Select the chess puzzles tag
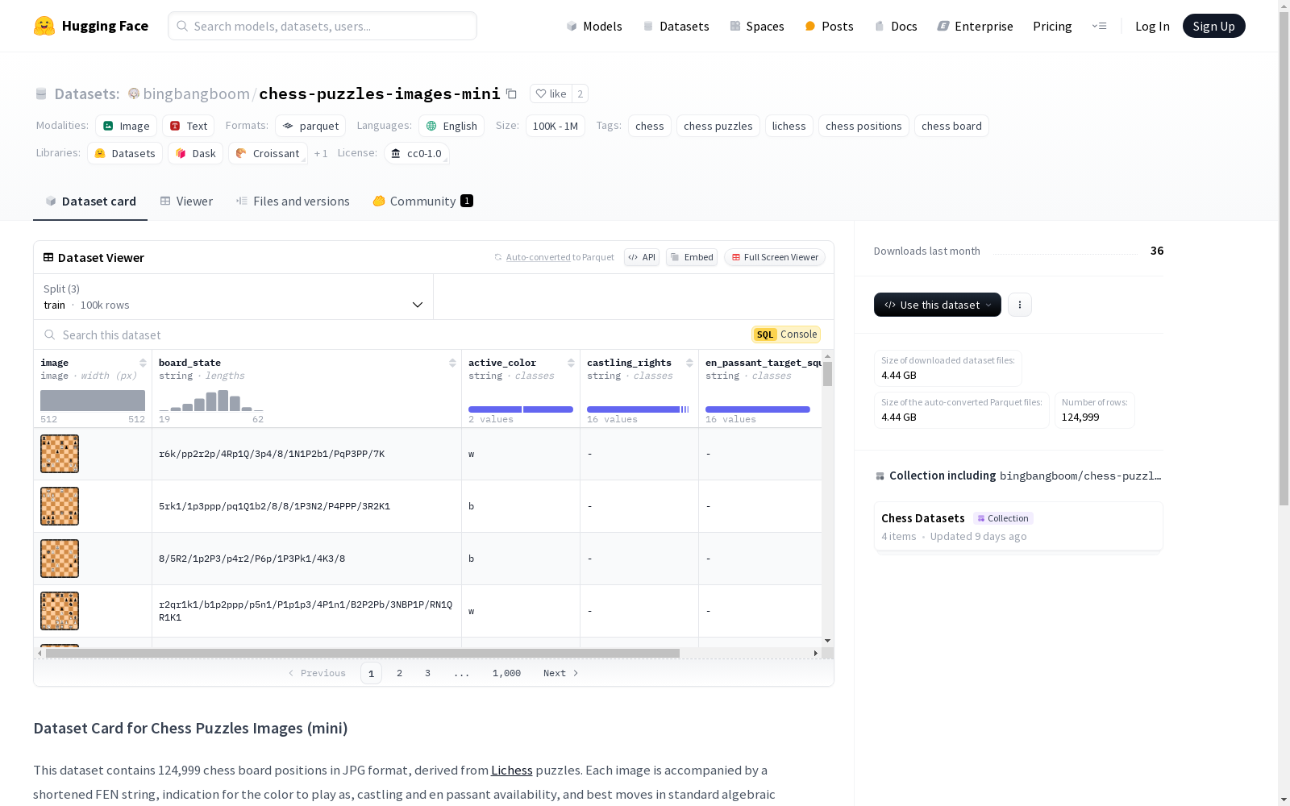This screenshot has width=1290, height=806. pyautogui.click(x=718, y=126)
